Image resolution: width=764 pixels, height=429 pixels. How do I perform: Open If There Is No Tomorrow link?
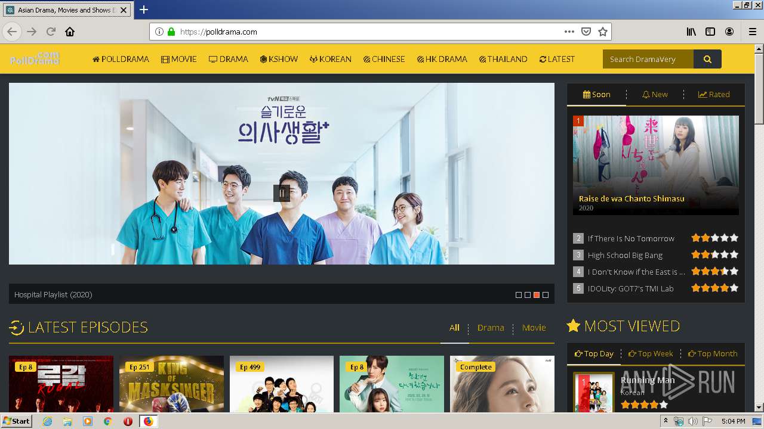tap(631, 238)
